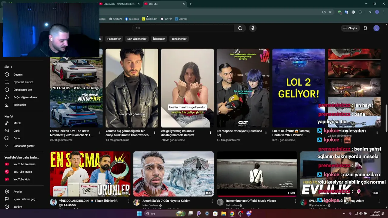Select the Son yüklenenler filter chip

tap(137, 39)
